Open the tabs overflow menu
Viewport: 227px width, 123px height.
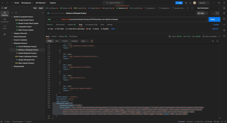point(192,8)
